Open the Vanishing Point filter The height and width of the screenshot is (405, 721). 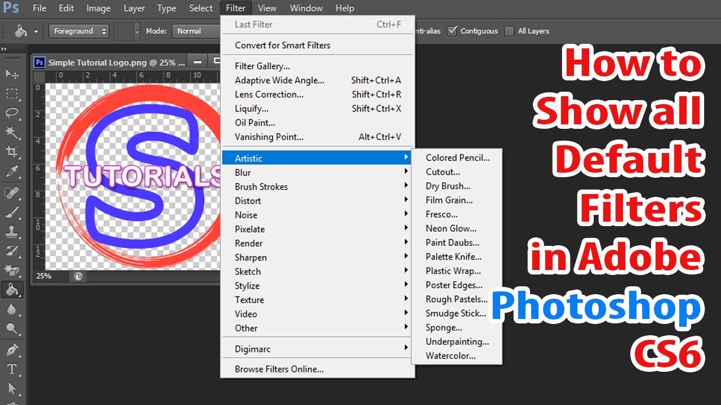(318, 137)
